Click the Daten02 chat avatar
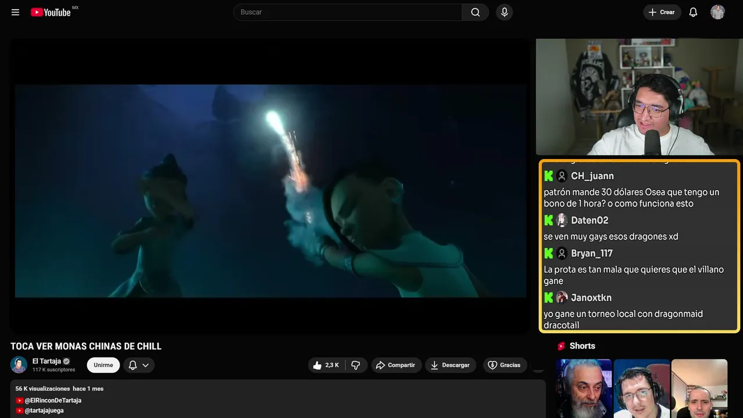The width and height of the screenshot is (743, 418). (562, 221)
